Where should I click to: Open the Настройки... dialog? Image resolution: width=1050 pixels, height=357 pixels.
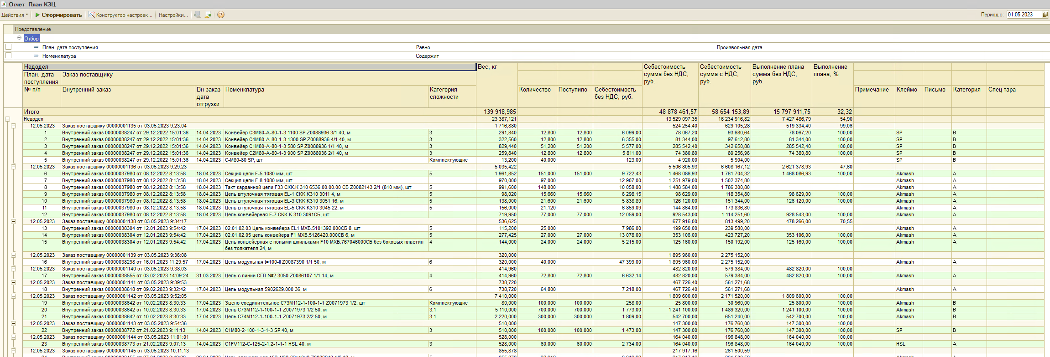point(173,15)
